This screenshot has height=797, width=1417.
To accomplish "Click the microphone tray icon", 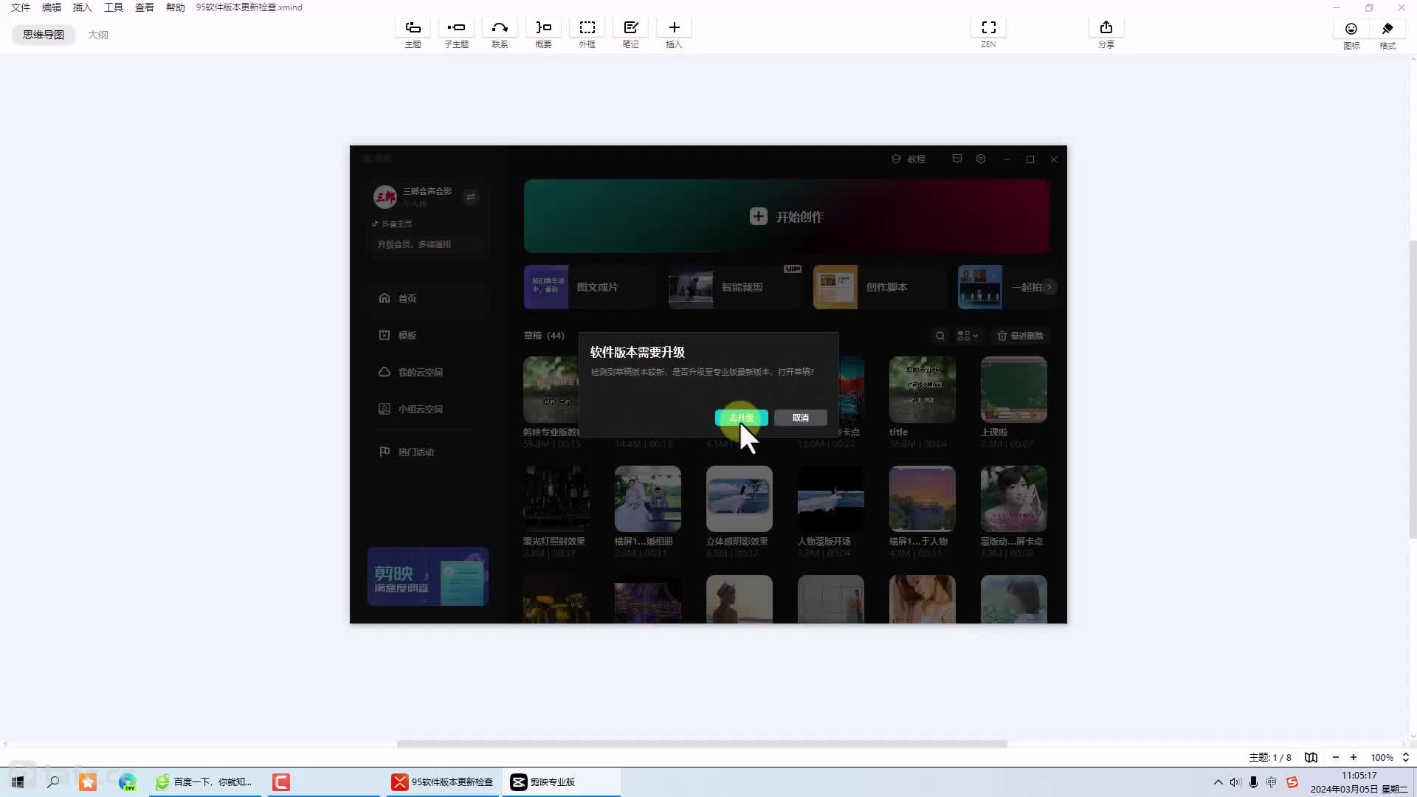I will (x=1253, y=782).
